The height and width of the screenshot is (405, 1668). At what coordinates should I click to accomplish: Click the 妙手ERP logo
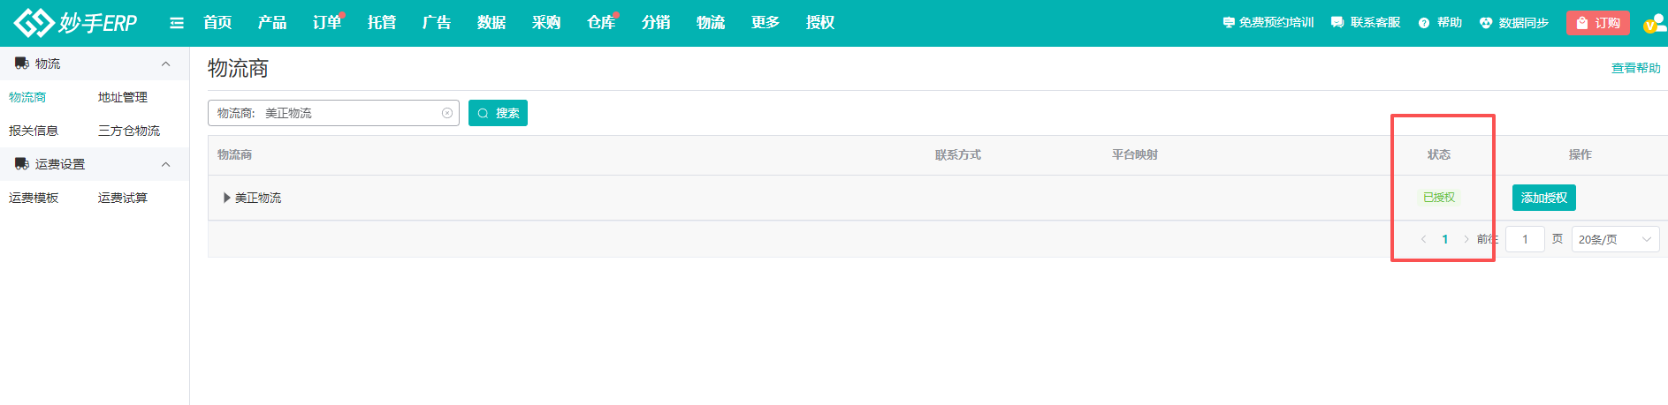coord(76,22)
